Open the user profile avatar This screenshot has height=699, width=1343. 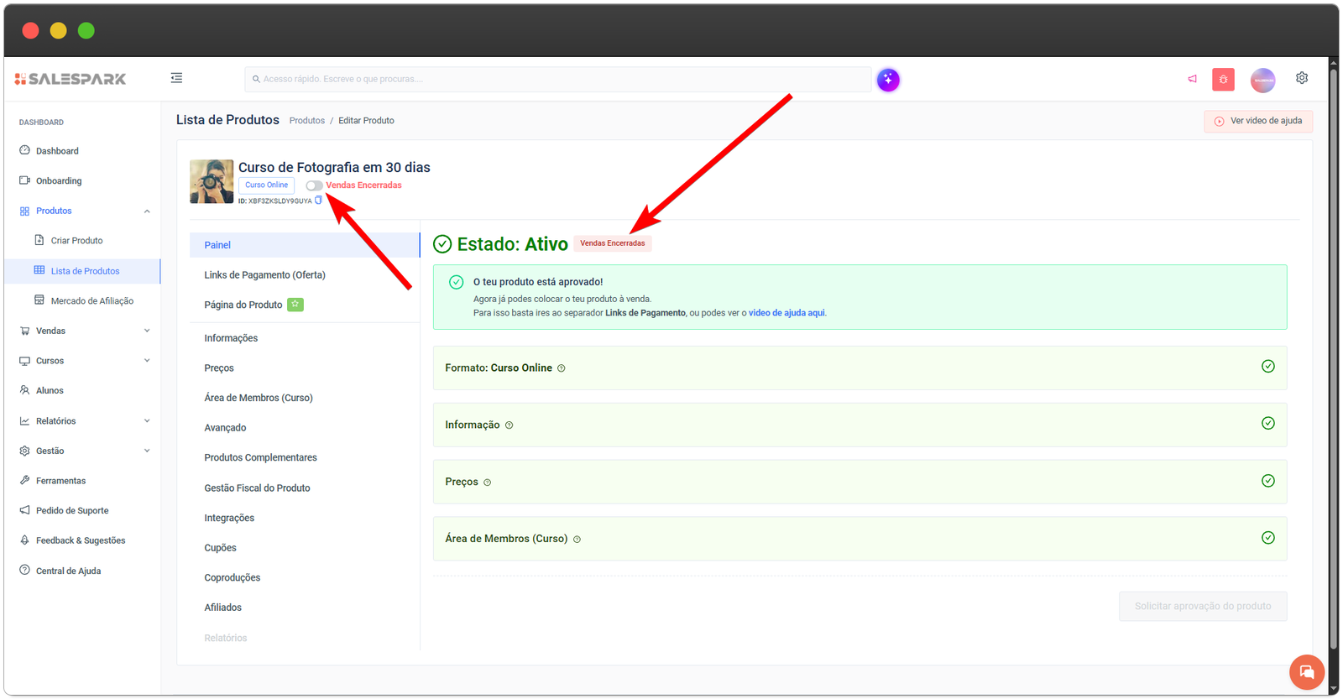(x=1262, y=80)
